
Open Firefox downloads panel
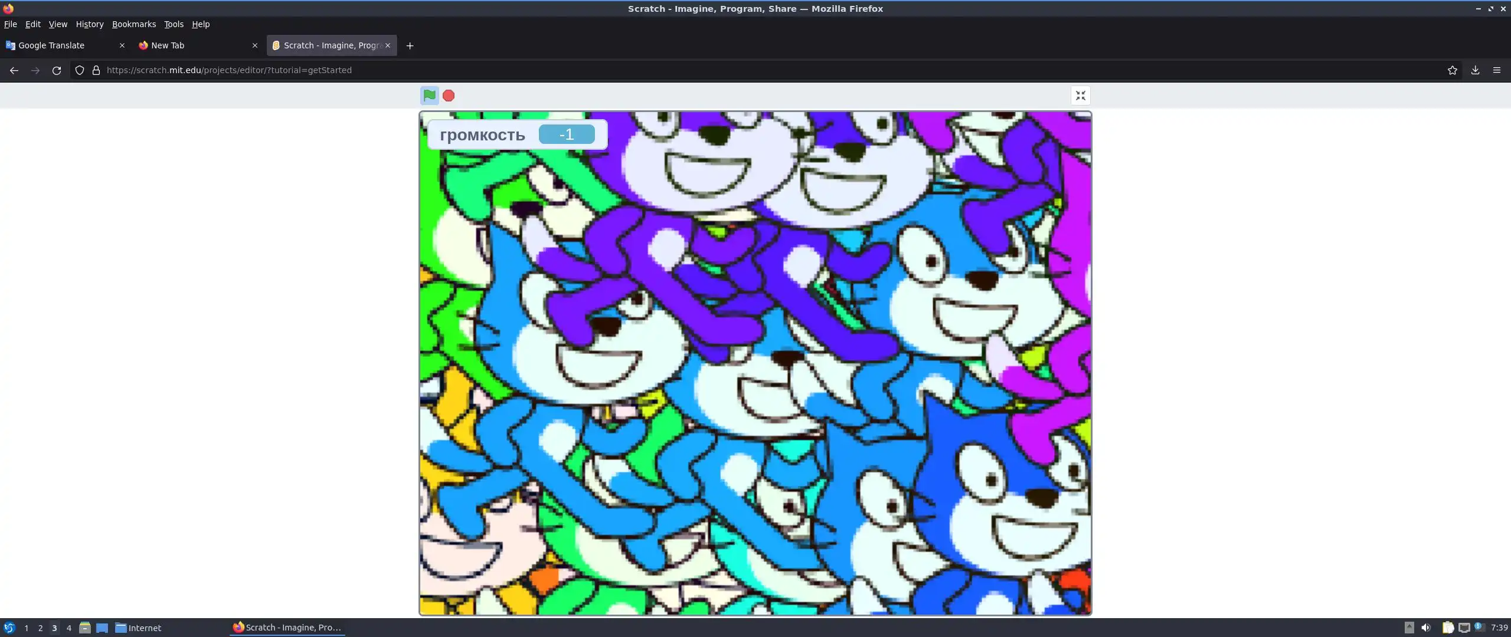click(x=1475, y=70)
